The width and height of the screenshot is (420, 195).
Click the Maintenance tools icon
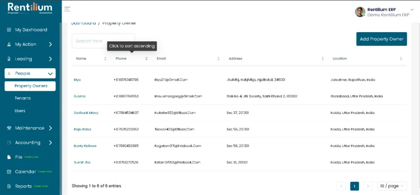point(9,128)
